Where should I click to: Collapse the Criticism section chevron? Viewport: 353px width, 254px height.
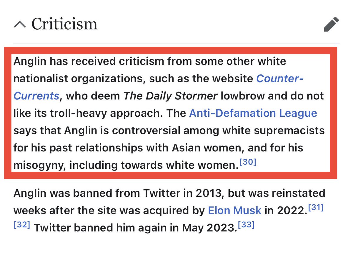pos(20,25)
